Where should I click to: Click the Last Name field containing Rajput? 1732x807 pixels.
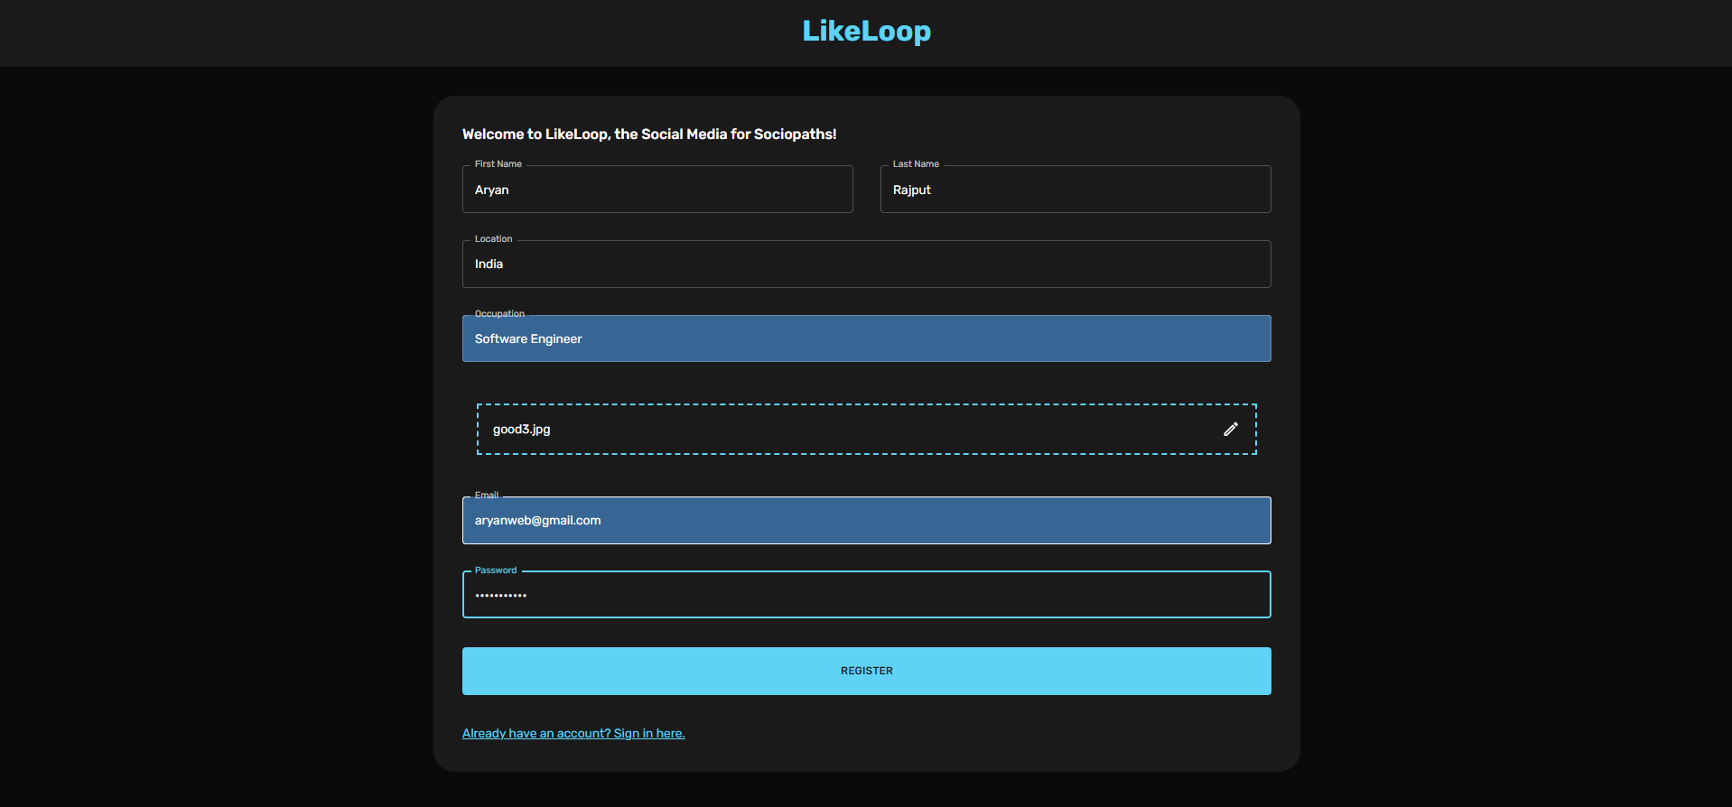(1076, 190)
